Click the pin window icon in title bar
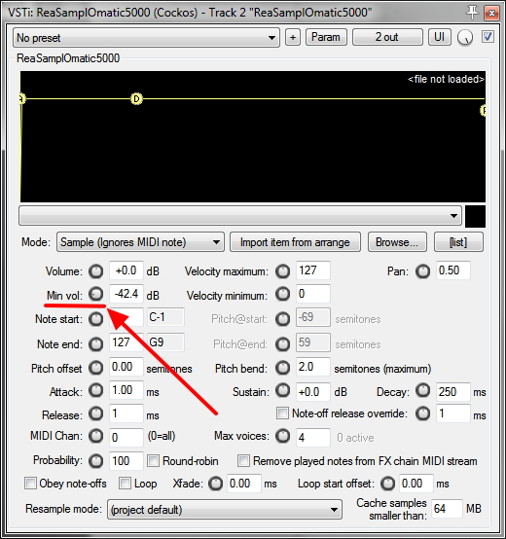 click(472, 13)
